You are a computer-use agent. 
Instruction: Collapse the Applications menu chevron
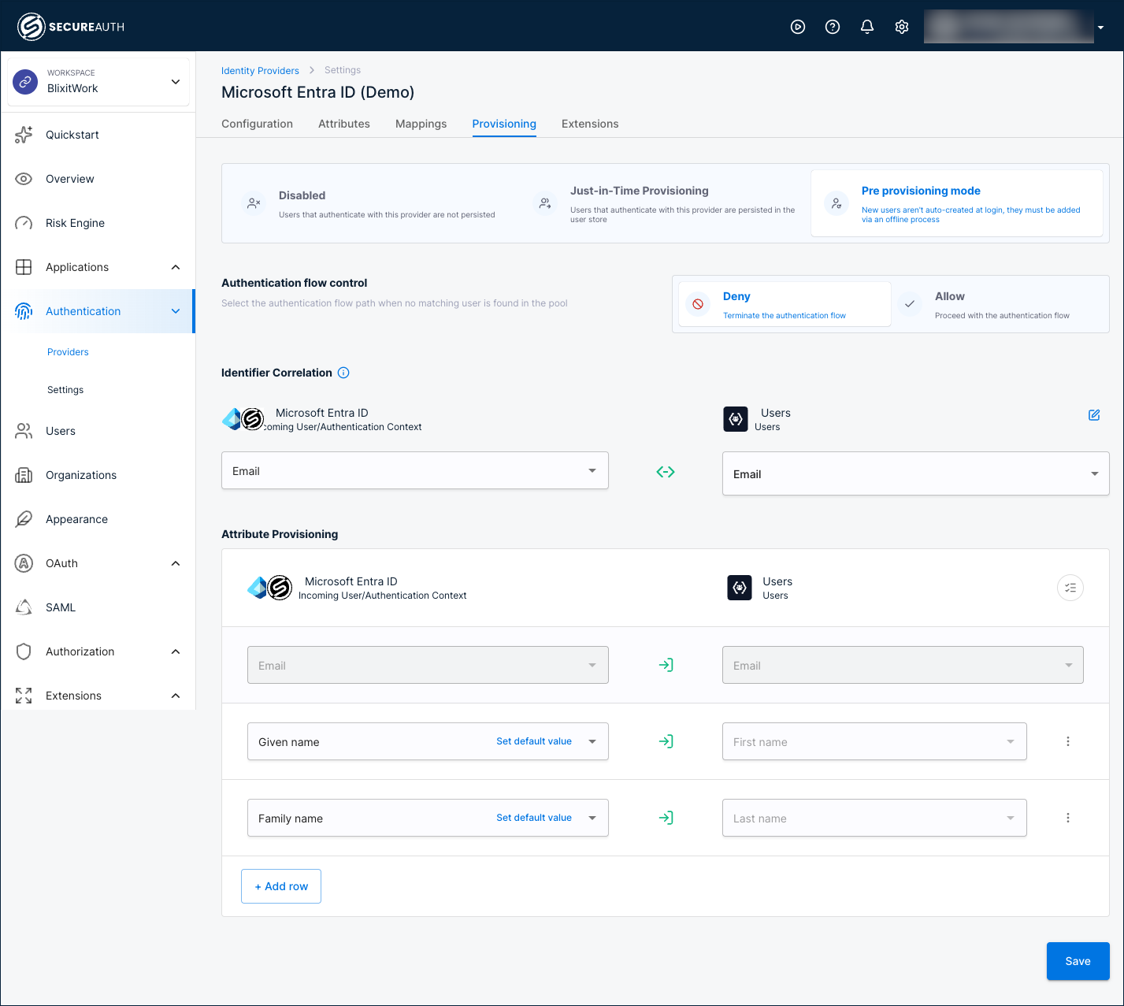tap(176, 267)
